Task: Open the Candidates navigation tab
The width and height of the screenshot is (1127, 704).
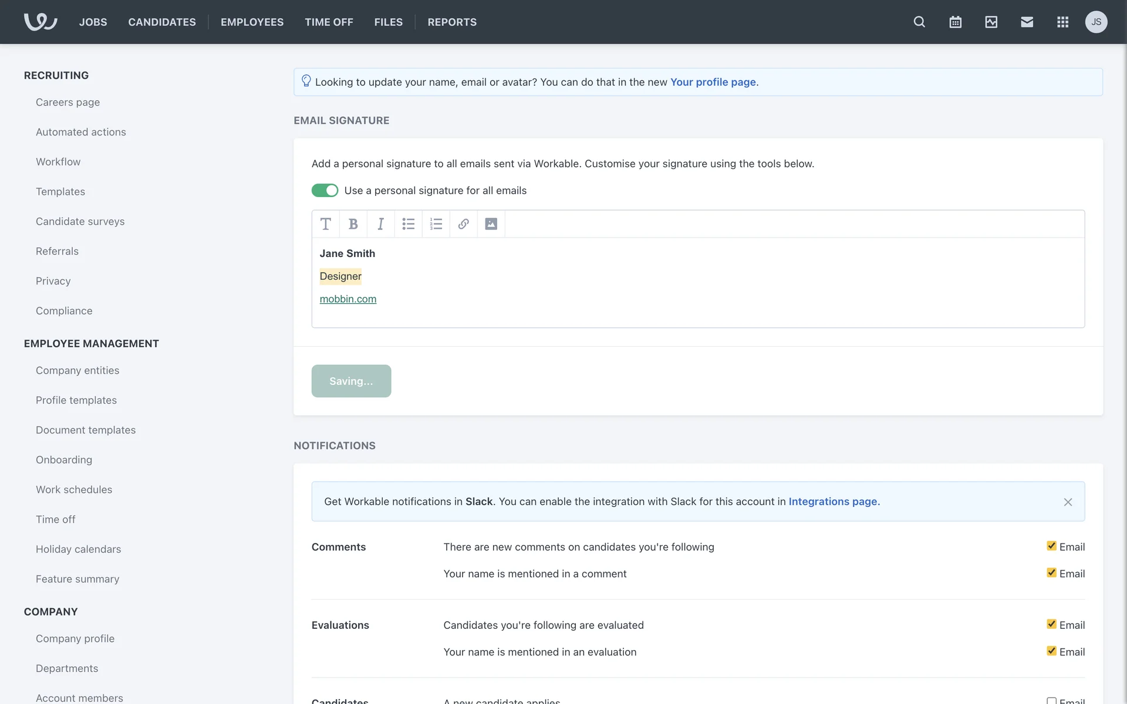Action: click(x=162, y=22)
